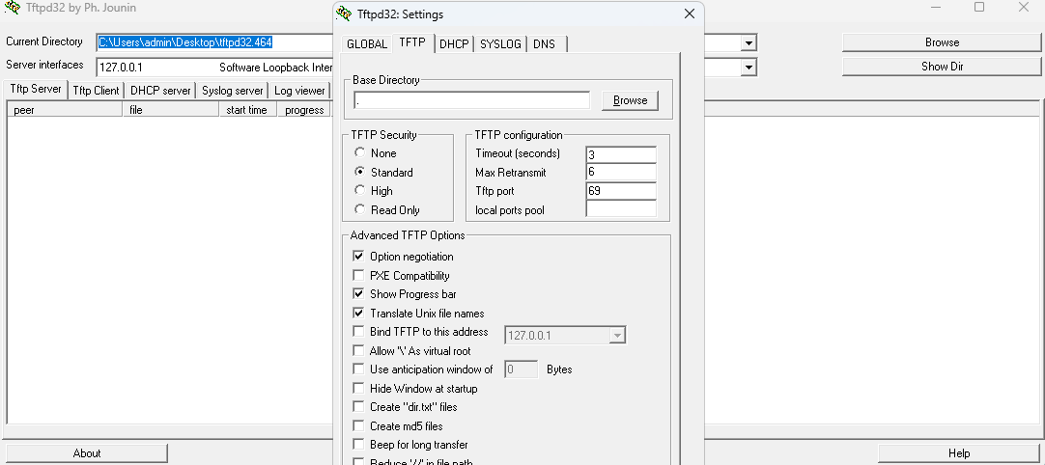Uncheck Option negotiation
The height and width of the screenshot is (465, 1045).
tap(359, 257)
